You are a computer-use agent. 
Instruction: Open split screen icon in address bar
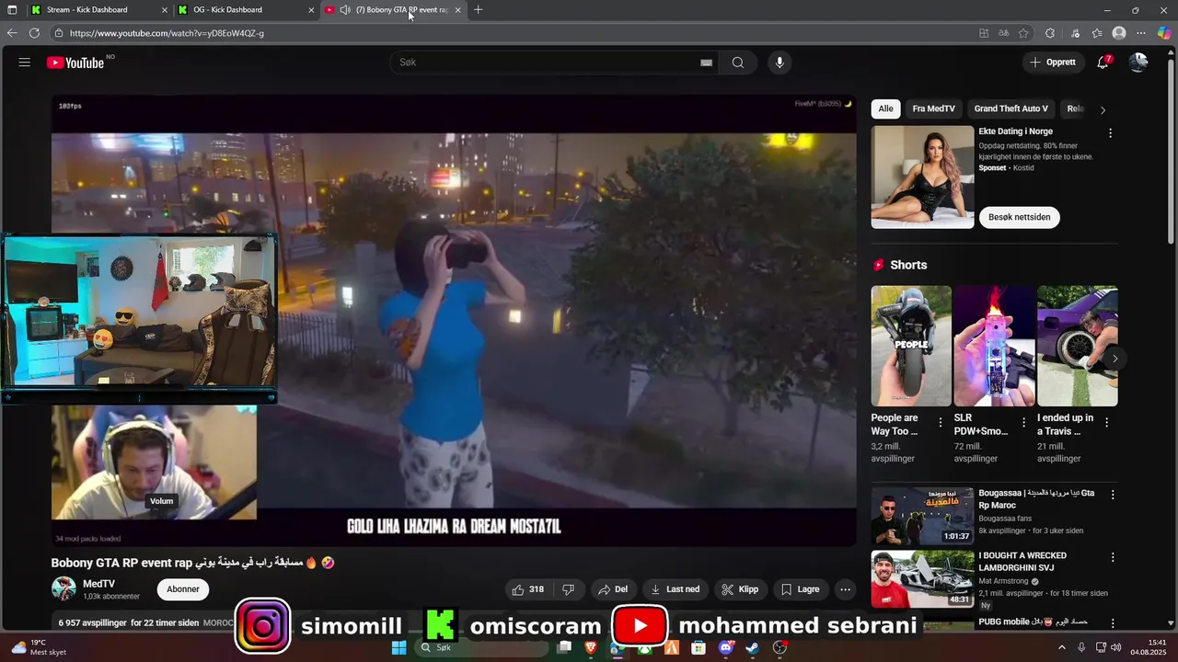coord(984,33)
